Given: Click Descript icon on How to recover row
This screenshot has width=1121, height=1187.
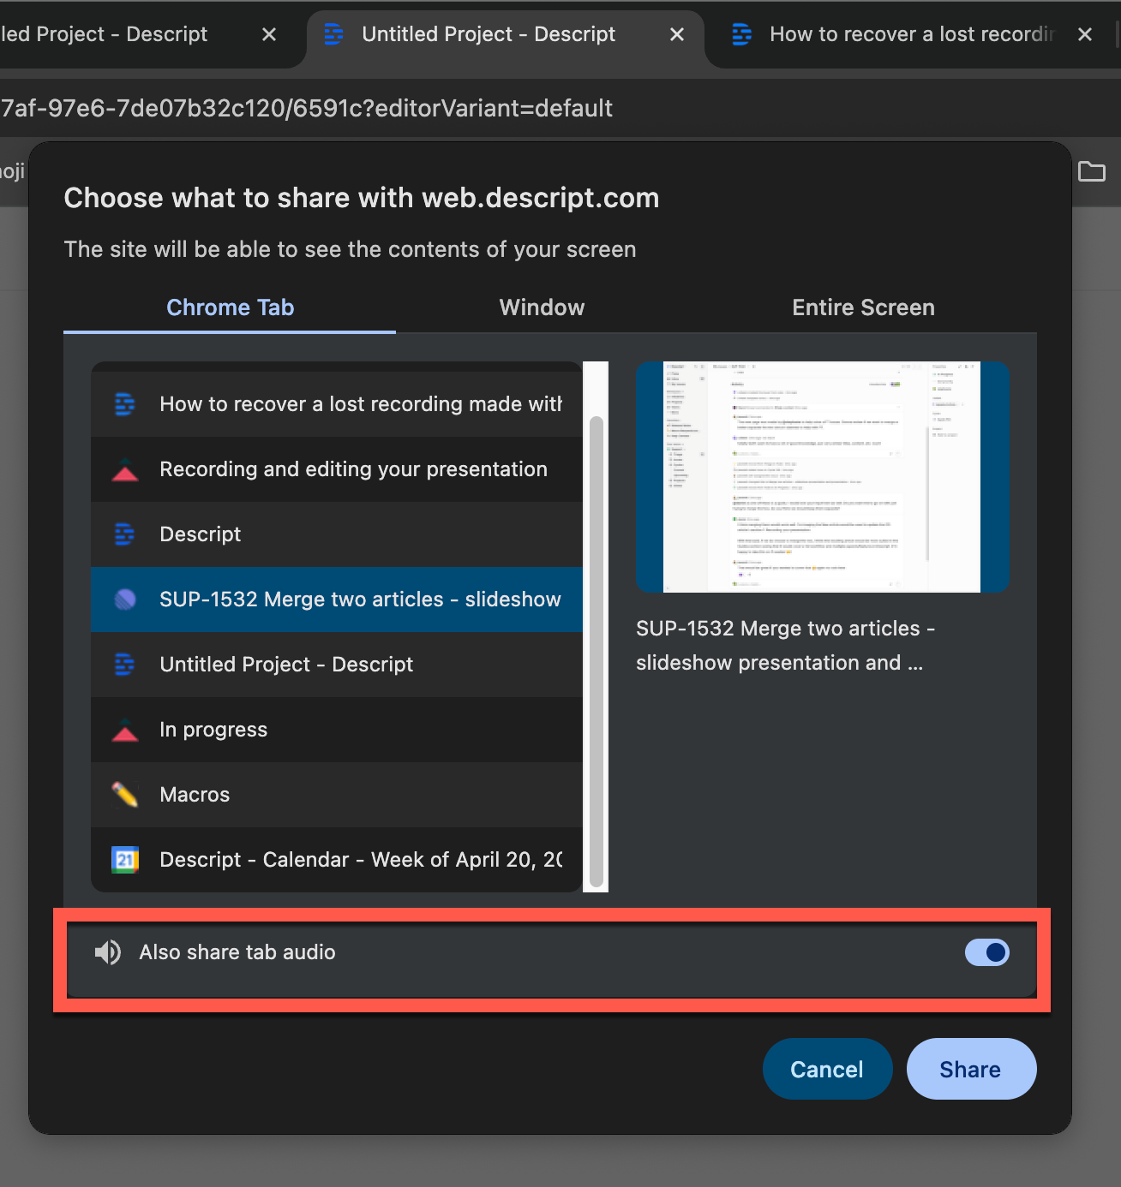Looking at the screenshot, I should (125, 404).
